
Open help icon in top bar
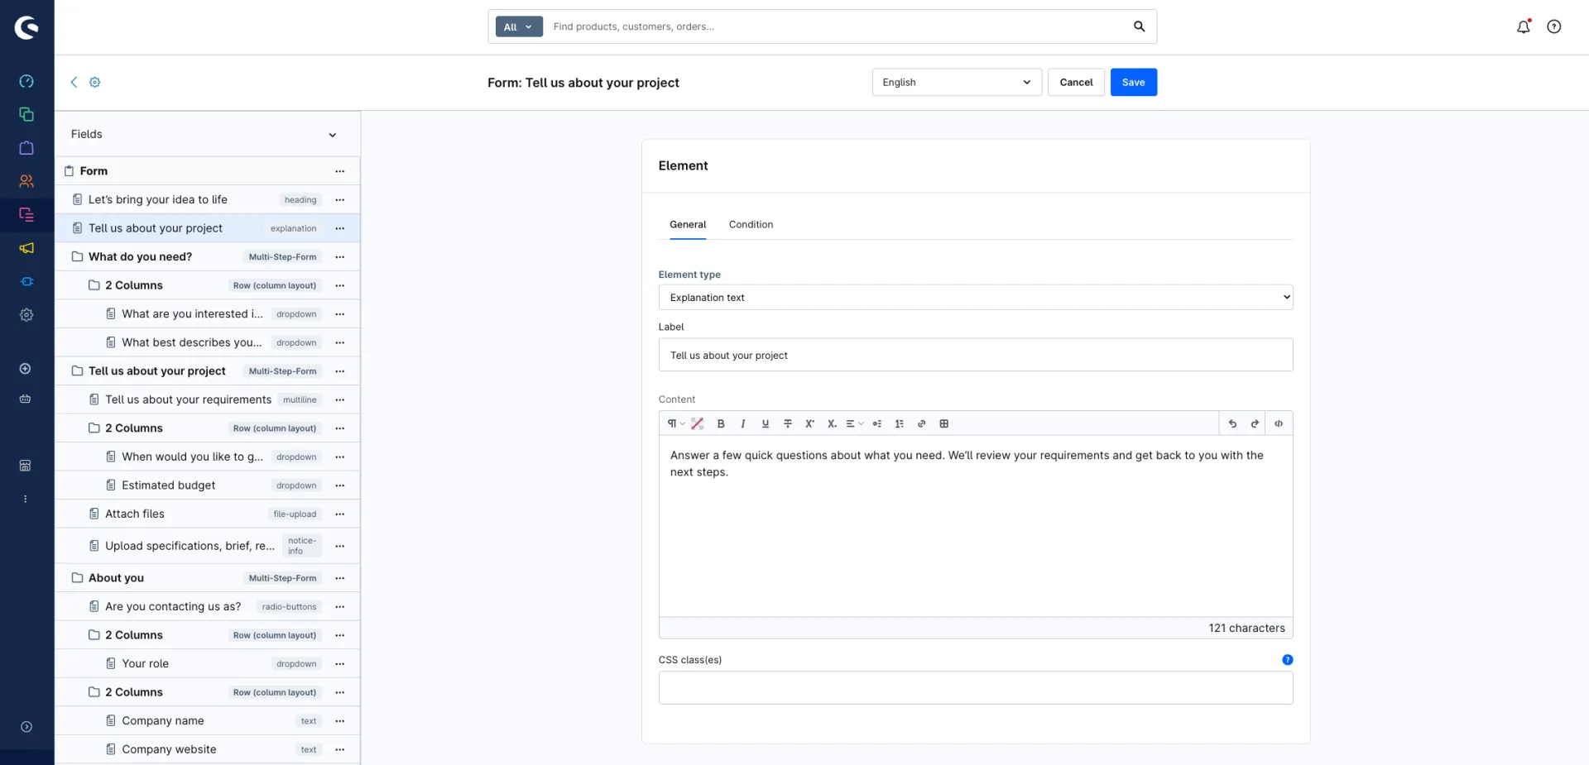pyautogui.click(x=1554, y=26)
